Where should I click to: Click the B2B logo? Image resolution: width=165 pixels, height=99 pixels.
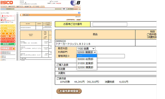pos(75,3)
